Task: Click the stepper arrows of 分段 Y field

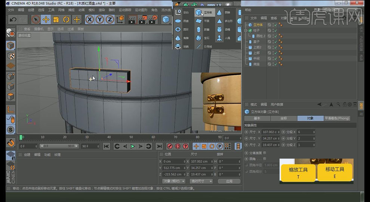Action: point(314,138)
